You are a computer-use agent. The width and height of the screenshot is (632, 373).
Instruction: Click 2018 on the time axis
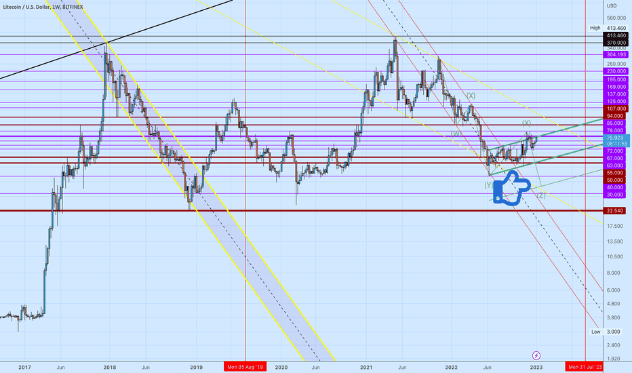[110, 368]
